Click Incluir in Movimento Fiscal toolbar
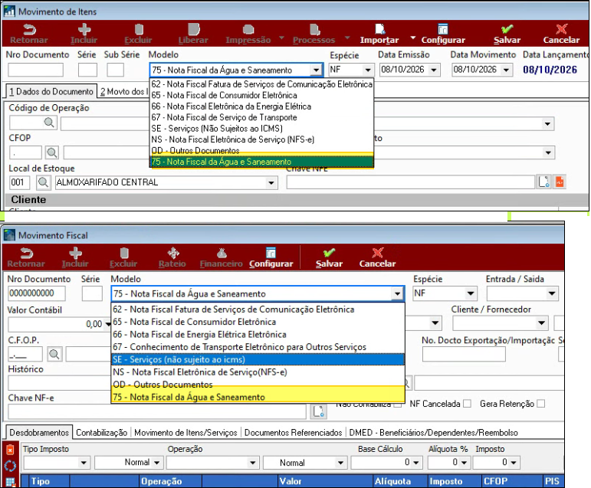The height and width of the screenshot is (488, 591). pyautogui.click(x=75, y=257)
